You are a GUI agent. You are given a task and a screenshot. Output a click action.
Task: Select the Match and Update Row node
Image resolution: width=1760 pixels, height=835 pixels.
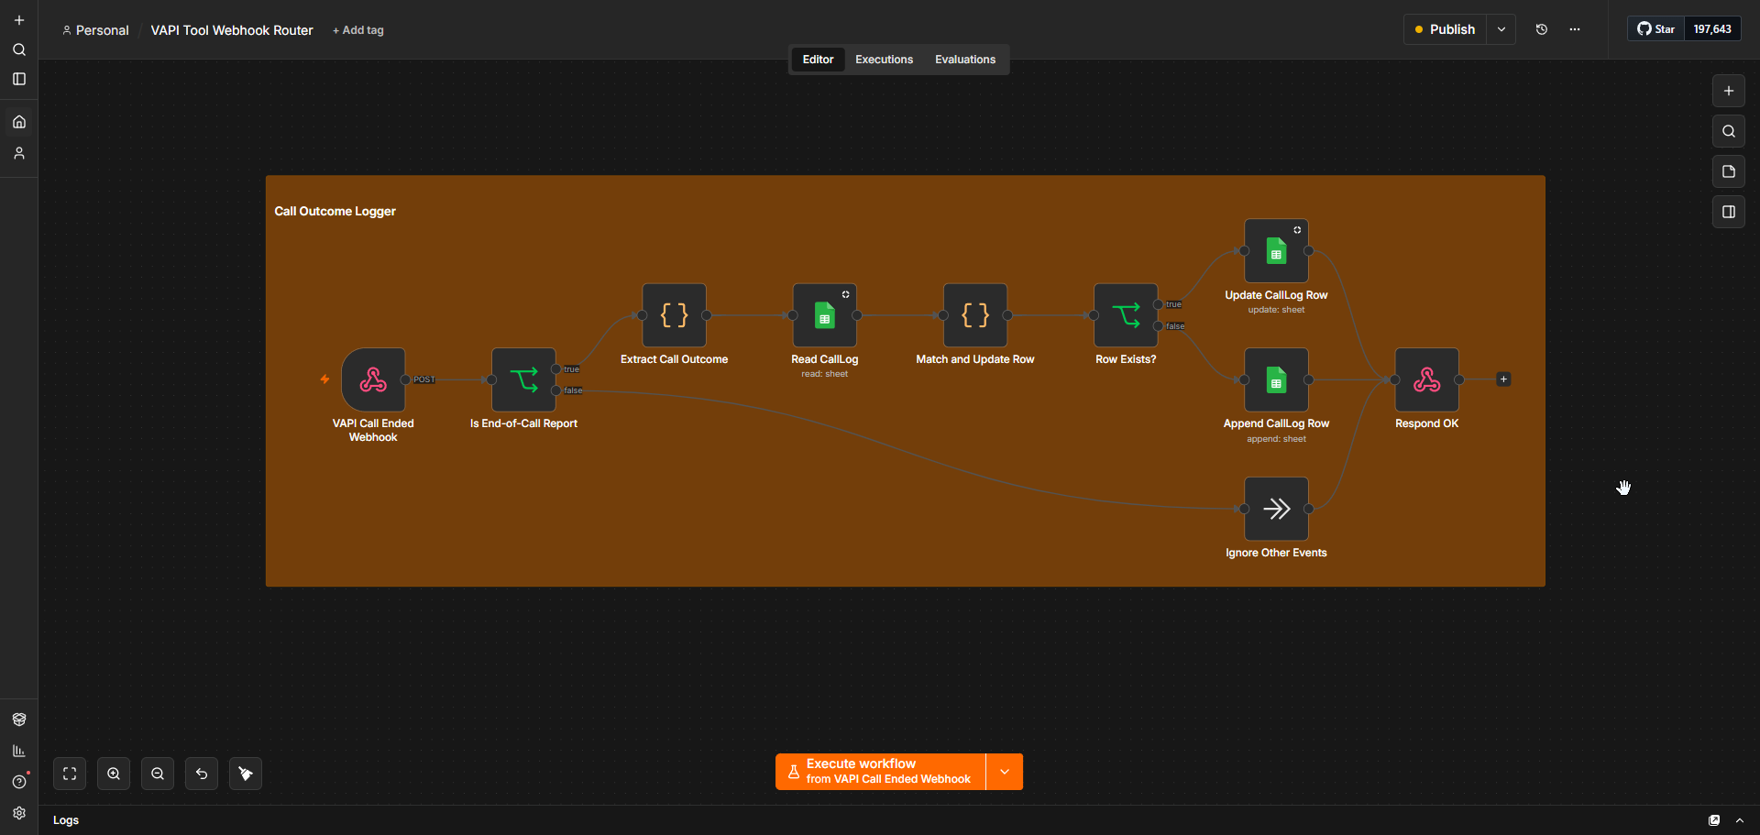pos(975,315)
